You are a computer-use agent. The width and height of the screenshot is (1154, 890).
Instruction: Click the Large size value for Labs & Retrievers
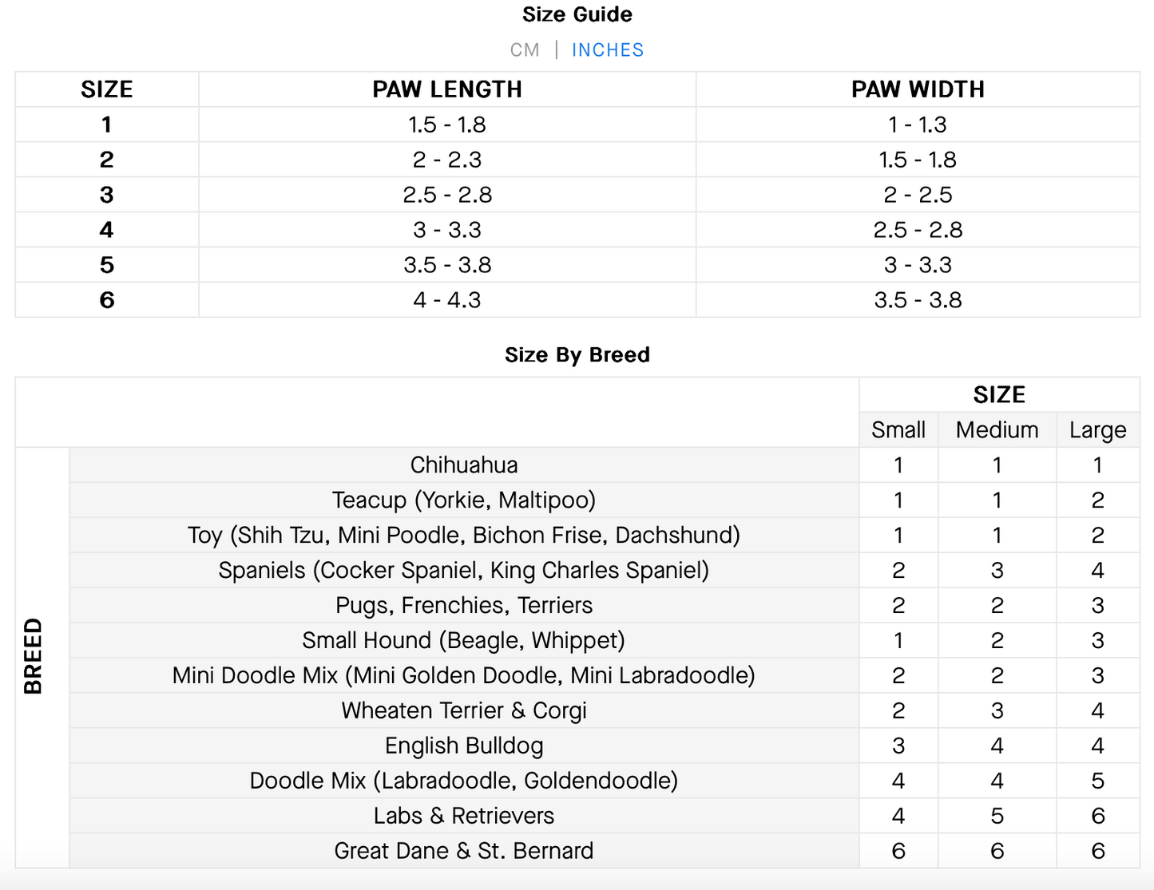click(1097, 817)
